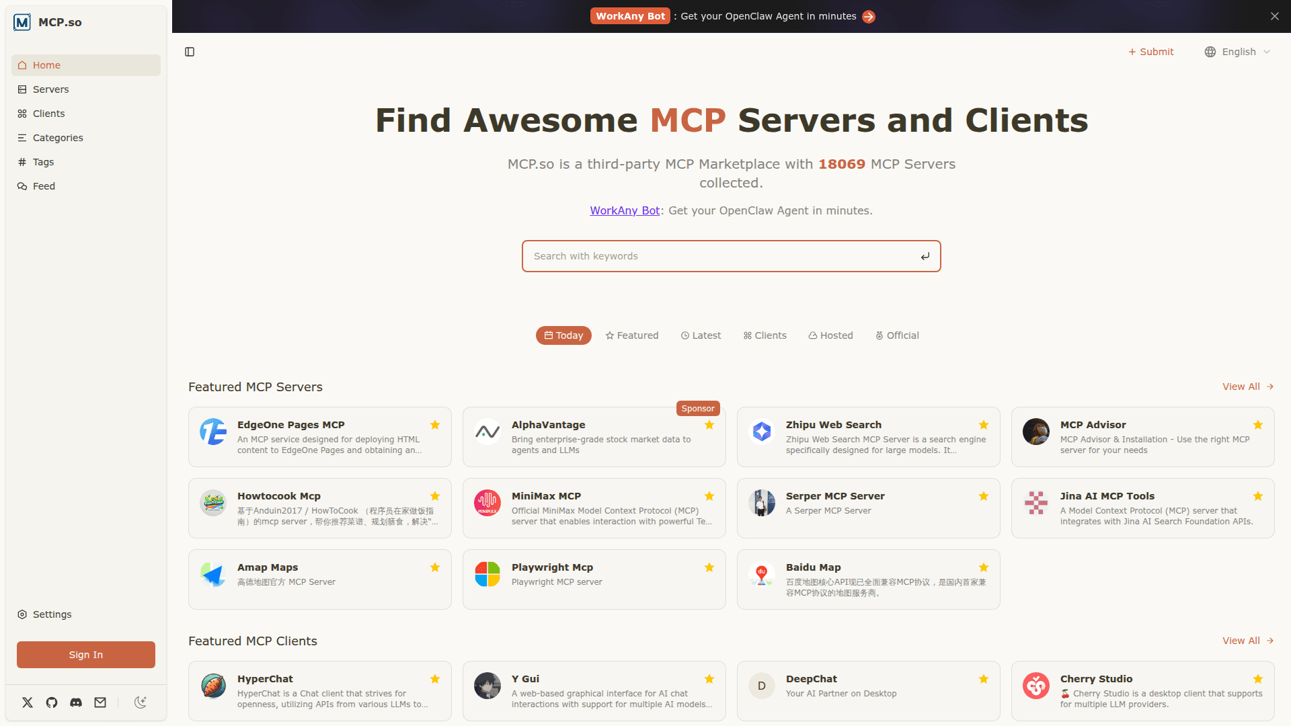
Task: Open the X (Twitter) social icon
Action: (28, 702)
